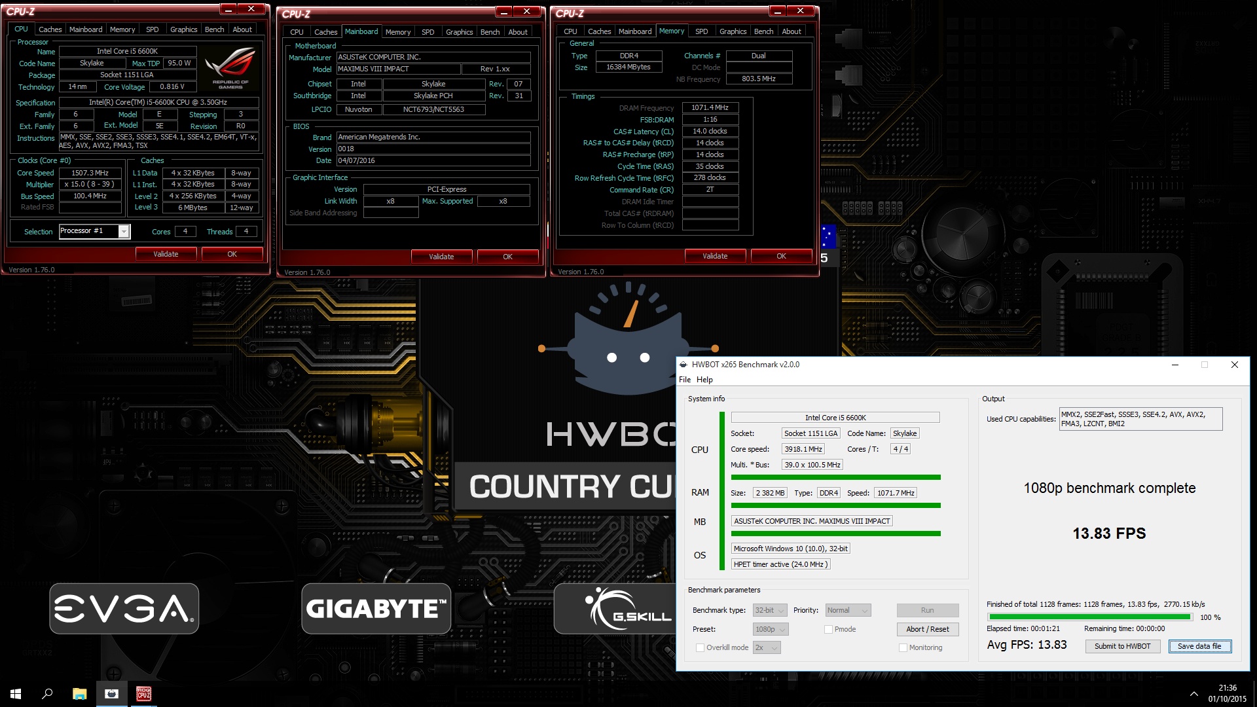This screenshot has height=707, width=1257.
Task: Click the 13.83 FPS result text
Action: point(1109,534)
